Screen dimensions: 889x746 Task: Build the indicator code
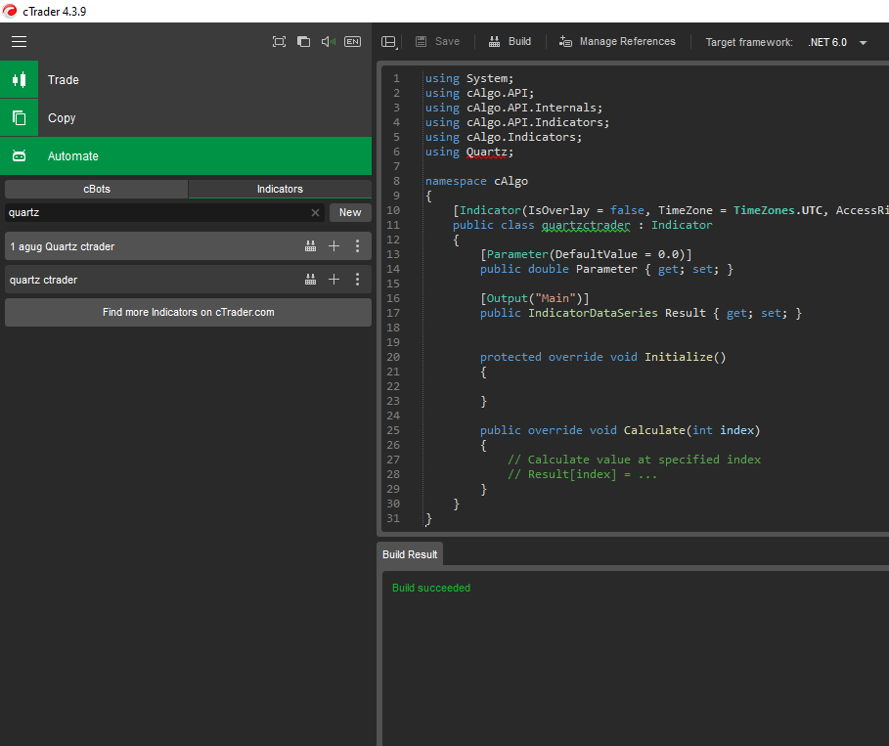pos(511,41)
